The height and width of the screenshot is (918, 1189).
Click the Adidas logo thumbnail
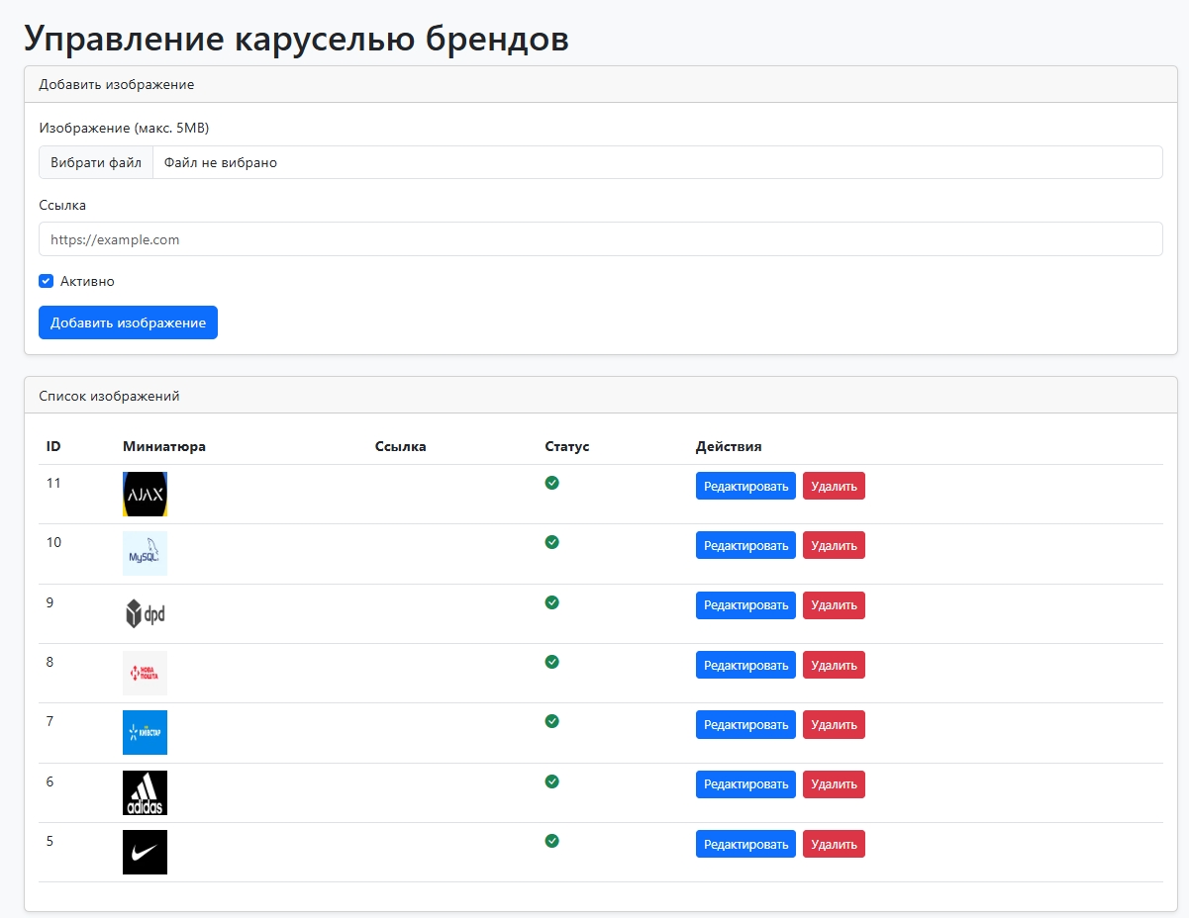pos(145,792)
